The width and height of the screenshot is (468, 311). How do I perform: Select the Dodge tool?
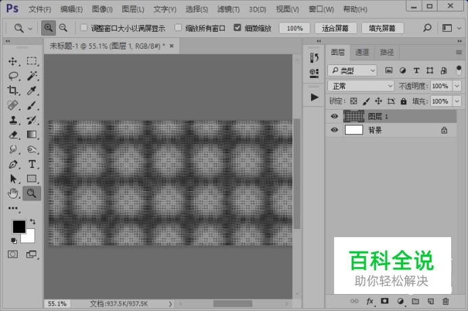32,149
